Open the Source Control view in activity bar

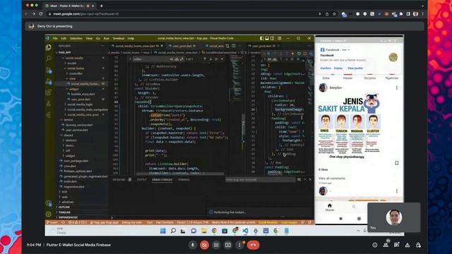[49, 70]
